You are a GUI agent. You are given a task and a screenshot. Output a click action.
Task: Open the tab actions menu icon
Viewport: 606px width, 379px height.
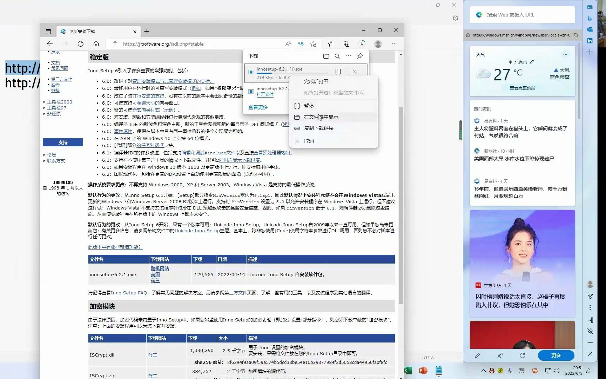click(x=48, y=31)
